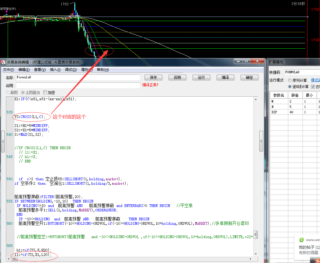Click the 交易系统编辑 window title icon

[x=3, y=62]
